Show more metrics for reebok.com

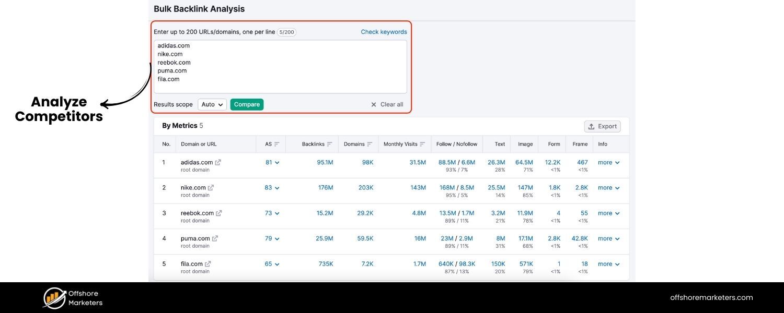click(x=608, y=213)
